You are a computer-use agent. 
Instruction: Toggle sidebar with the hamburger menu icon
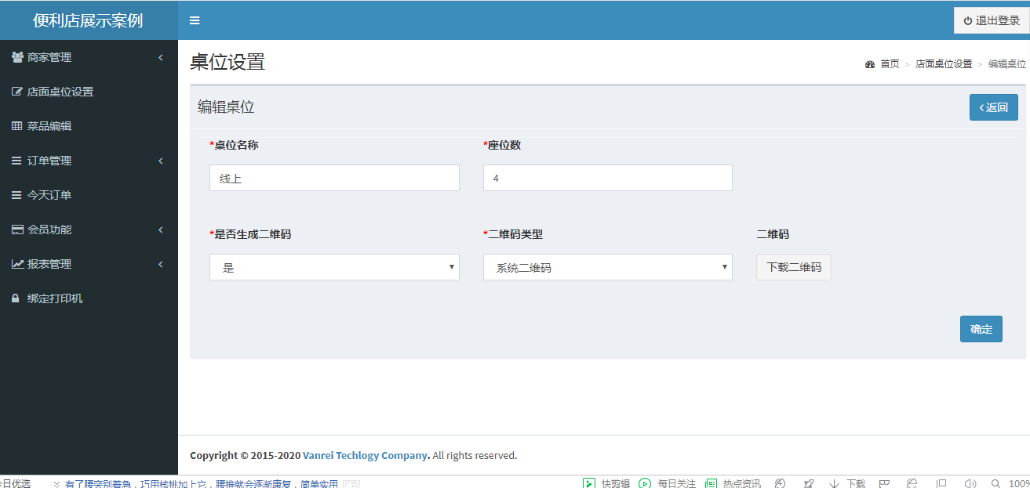click(195, 20)
